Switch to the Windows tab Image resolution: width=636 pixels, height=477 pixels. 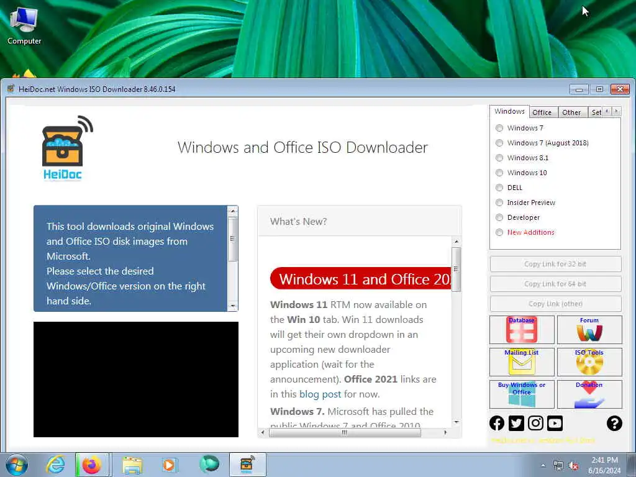pos(509,112)
